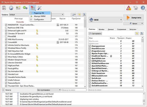Enable the RealVision ENB 315b mod checkbox

[6, 28]
